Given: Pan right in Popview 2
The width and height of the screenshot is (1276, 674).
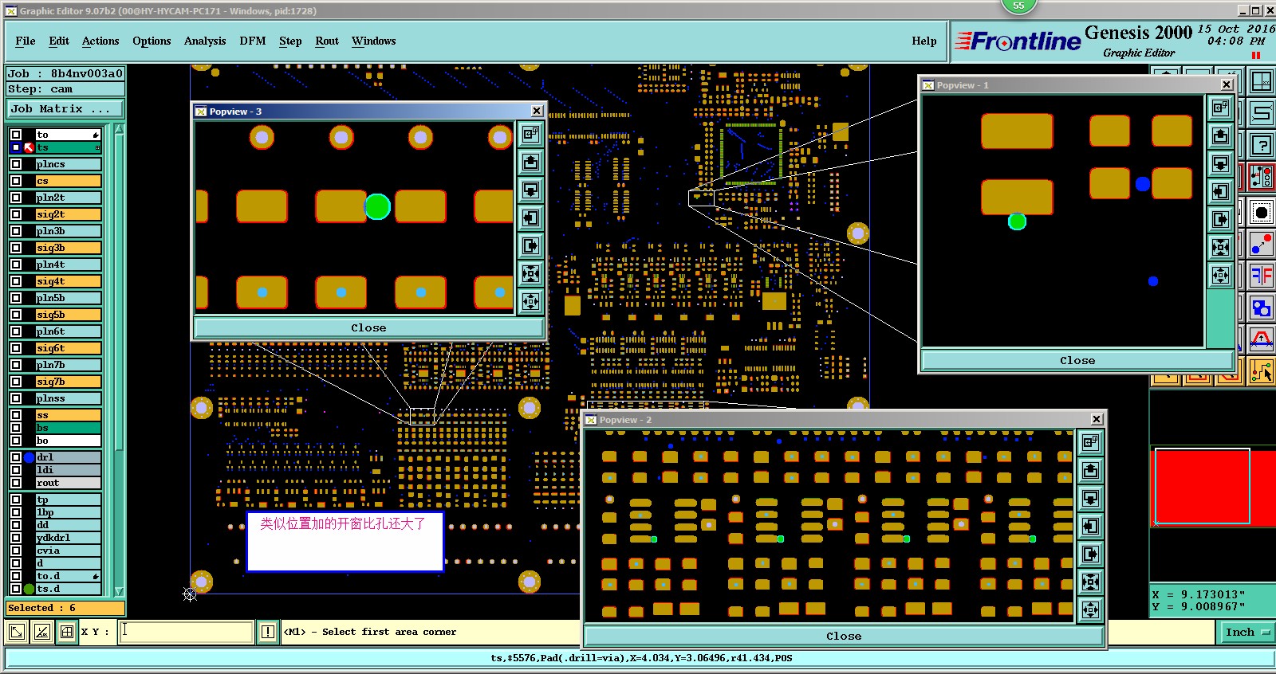Looking at the screenshot, I should pyautogui.click(x=1090, y=554).
